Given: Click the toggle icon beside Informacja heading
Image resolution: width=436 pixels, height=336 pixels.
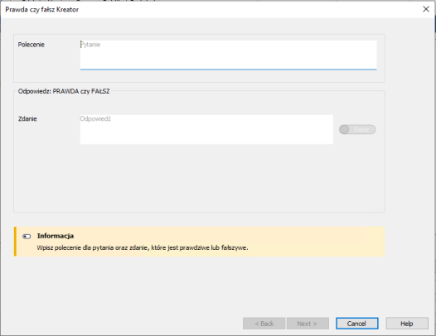Looking at the screenshot, I should point(27,237).
